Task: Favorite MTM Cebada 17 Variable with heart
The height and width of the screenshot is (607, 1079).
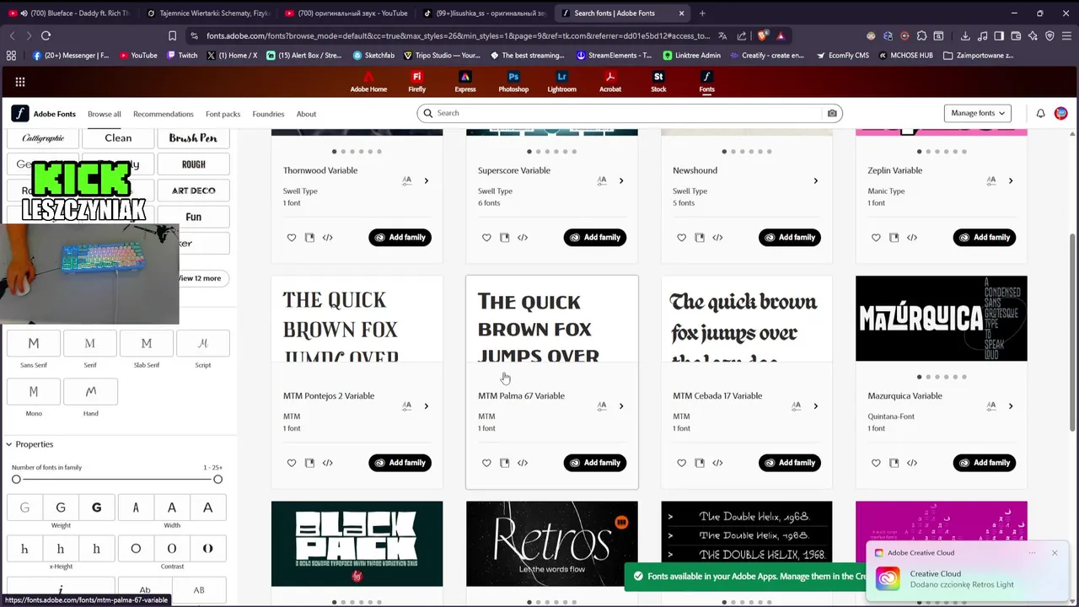Action: pyautogui.click(x=681, y=463)
